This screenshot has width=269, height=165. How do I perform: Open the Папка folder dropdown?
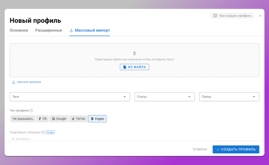[229, 97]
